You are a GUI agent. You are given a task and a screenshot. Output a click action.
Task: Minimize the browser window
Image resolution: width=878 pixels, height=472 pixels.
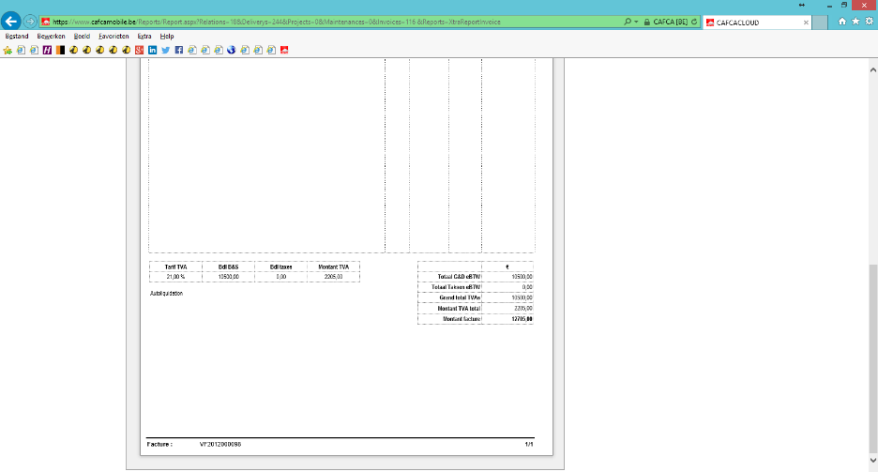[x=829, y=6]
